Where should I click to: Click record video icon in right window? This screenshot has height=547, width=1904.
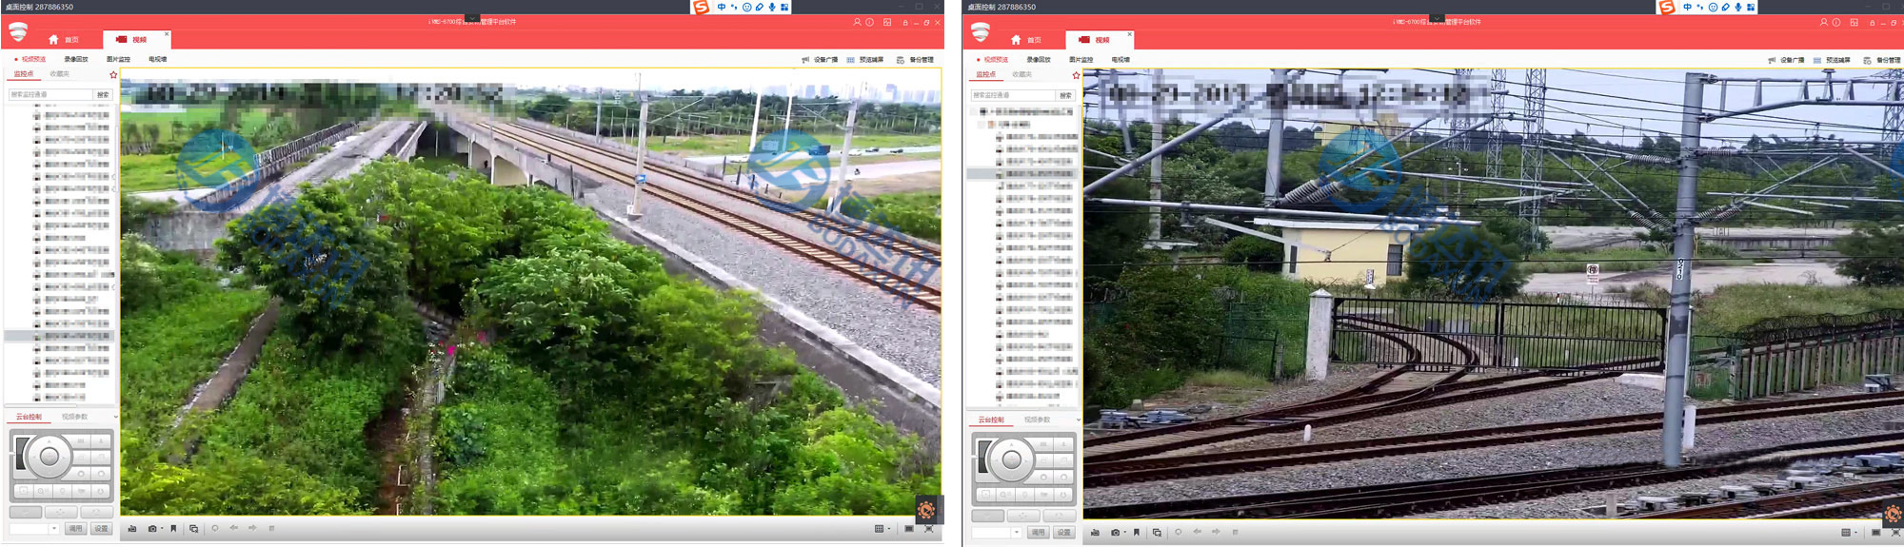(x=1095, y=532)
